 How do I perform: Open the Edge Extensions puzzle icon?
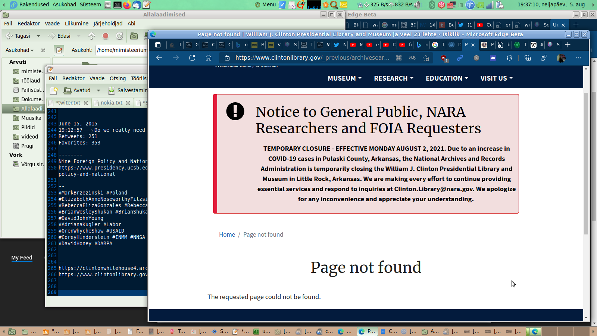(x=509, y=58)
